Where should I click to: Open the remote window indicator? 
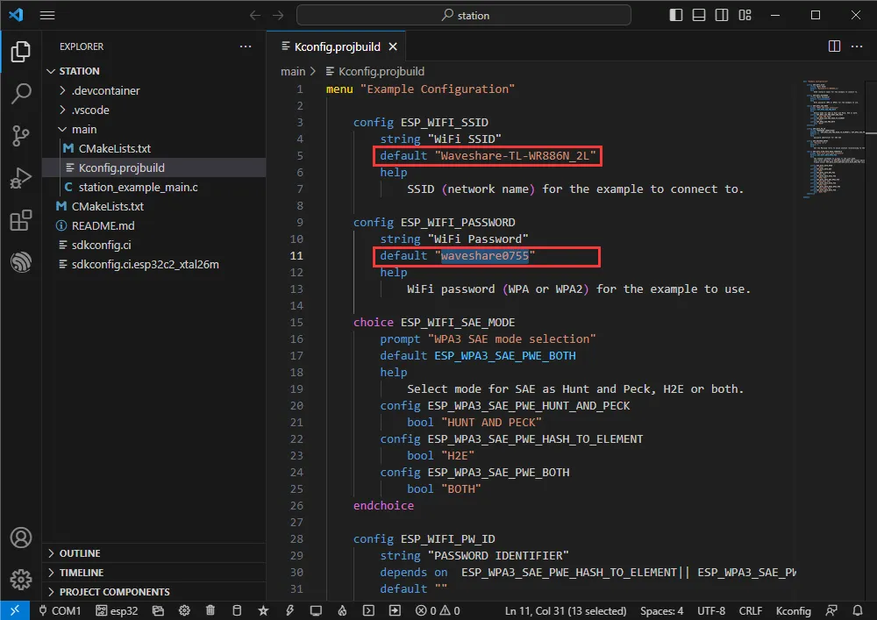pos(14,609)
